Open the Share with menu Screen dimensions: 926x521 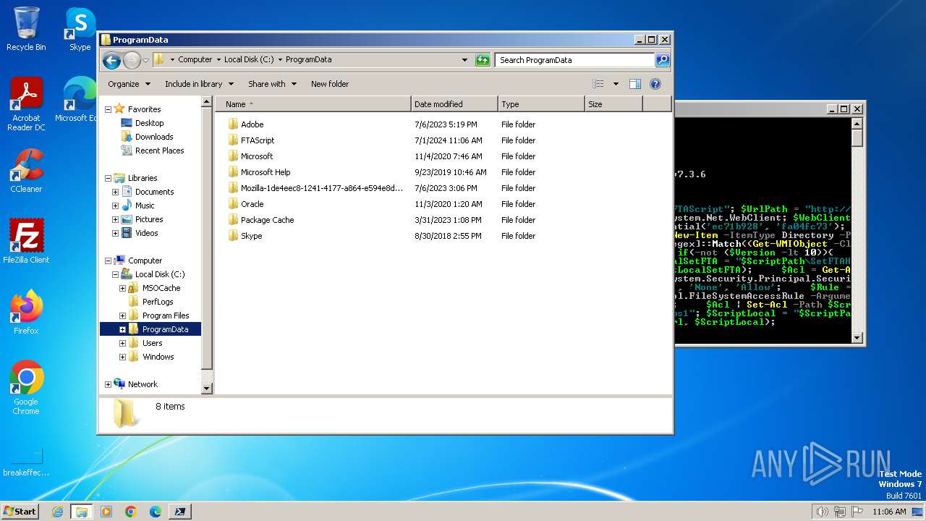pyautogui.click(x=272, y=84)
